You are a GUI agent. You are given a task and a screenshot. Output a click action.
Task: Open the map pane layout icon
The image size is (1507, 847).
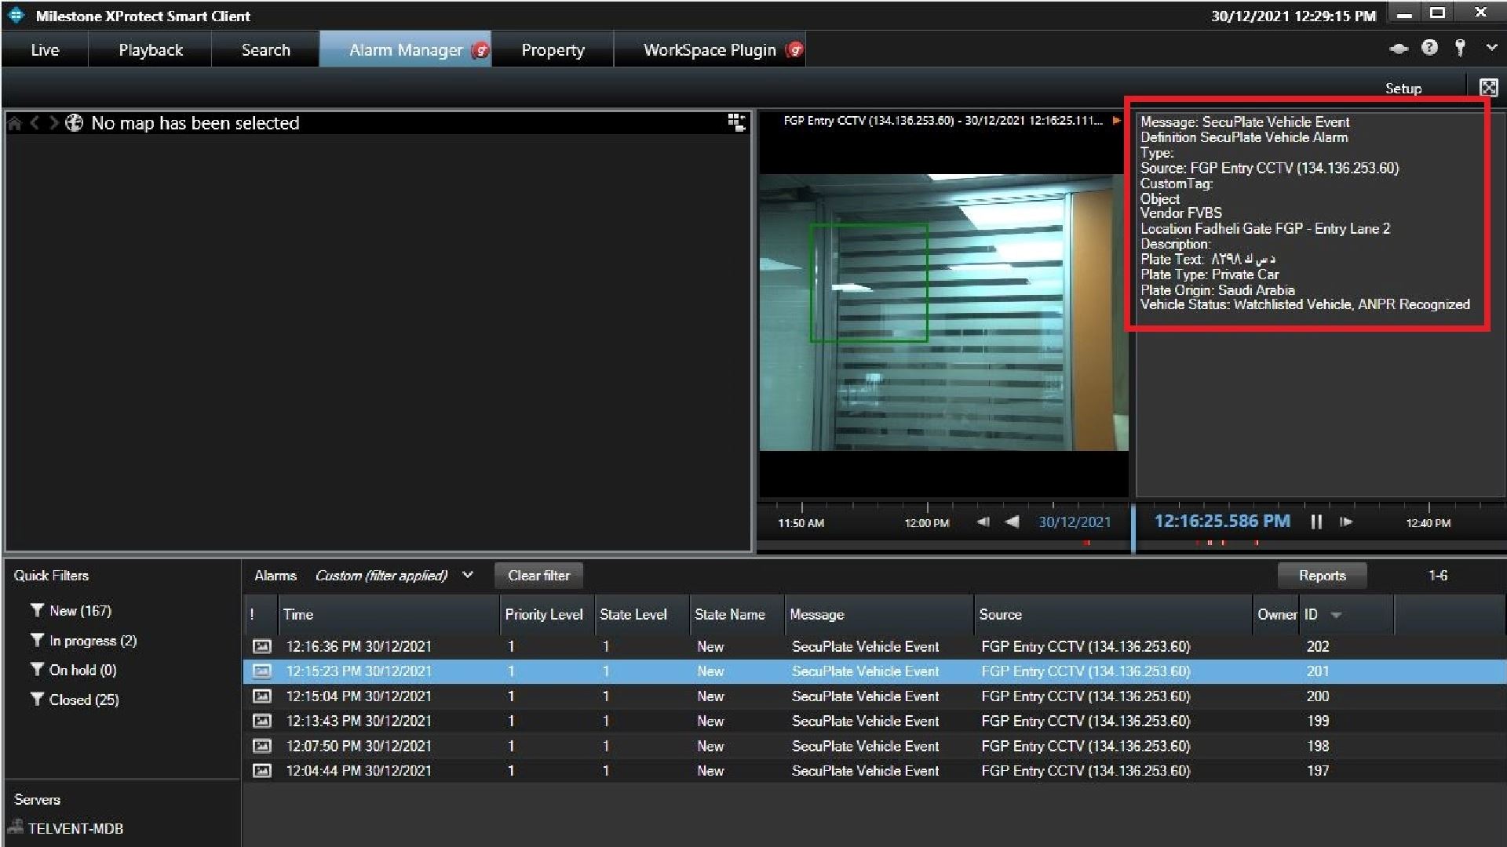pos(736,122)
